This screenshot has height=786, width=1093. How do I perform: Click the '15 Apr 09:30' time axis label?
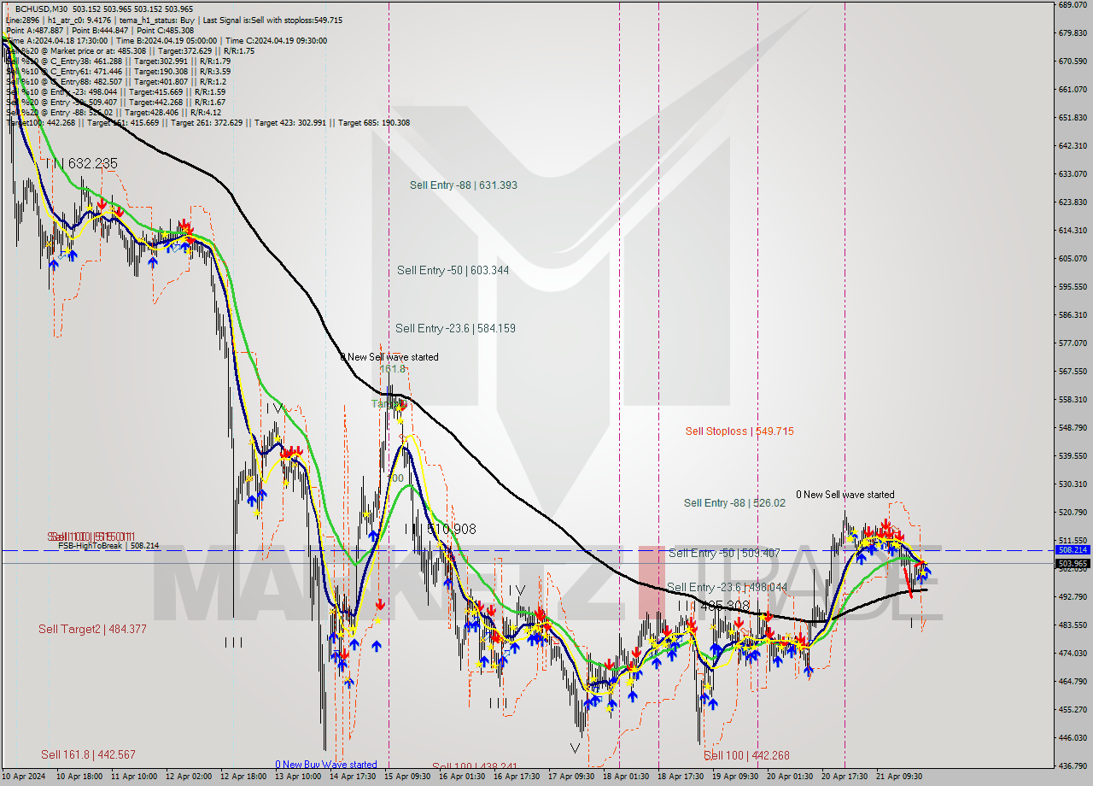pyautogui.click(x=407, y=777)
